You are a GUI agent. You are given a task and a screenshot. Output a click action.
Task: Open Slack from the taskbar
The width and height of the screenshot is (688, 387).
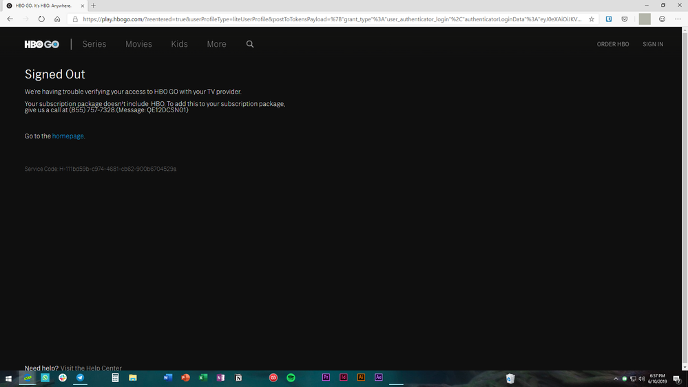click(x=63, y=378)
